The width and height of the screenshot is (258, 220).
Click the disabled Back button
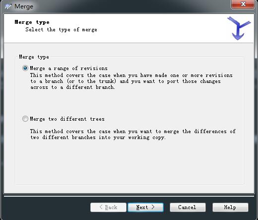click(108, 207)
